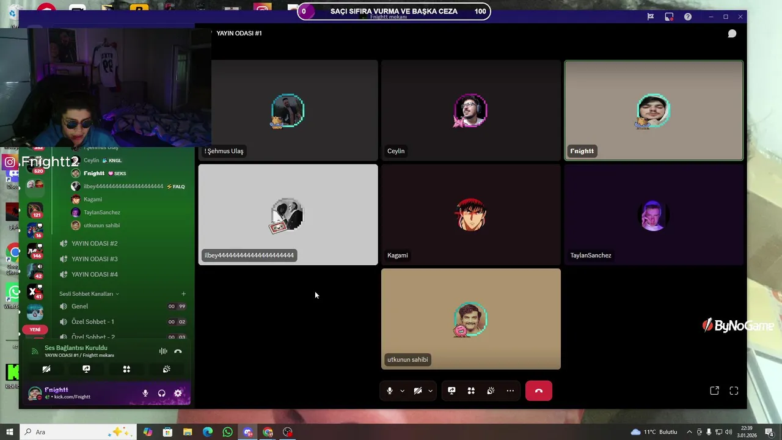Open Ses Bağlantısı Kuruldu connection details

(76, 348)
